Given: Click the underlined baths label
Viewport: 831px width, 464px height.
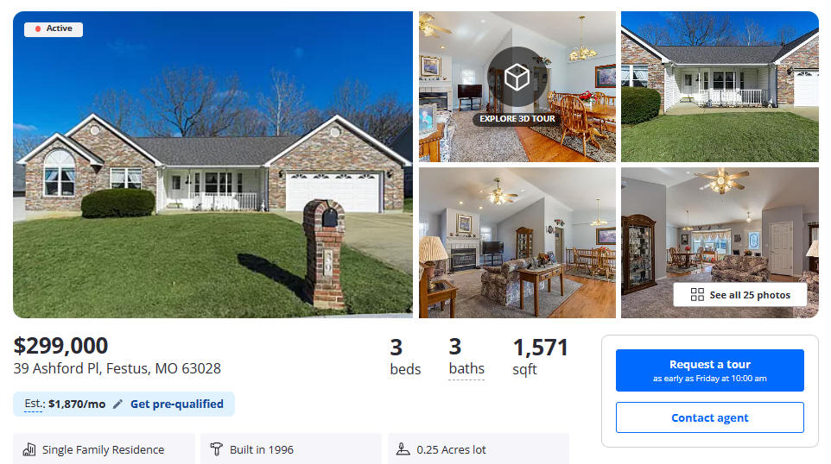Looking at the screenshot, I should [x=466, y=369].
